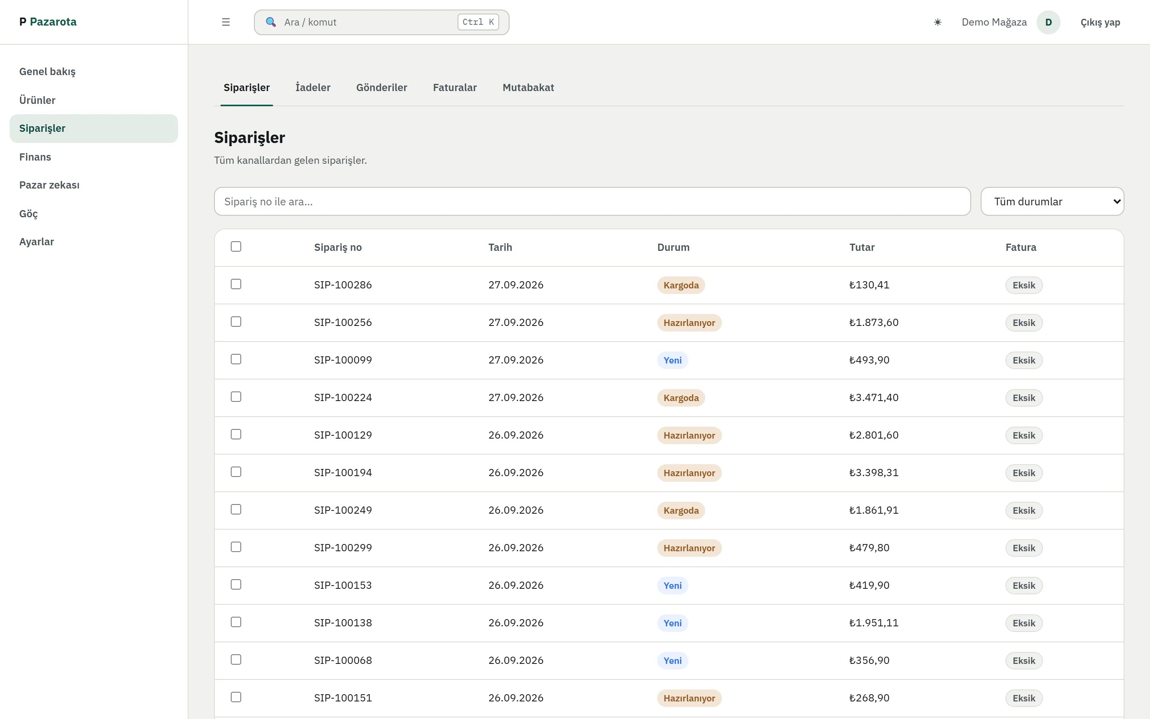1150x719 pixels.
Task: Click the Eksik invoice badge for SIP-100286
Action: [x=1023, y=285]
